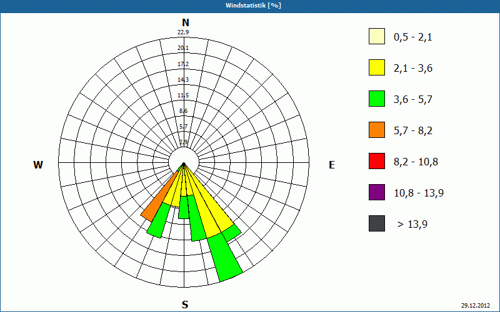Click the '0,5 - 2,1' legend label
This screenshot has width=500, height=312.
click(413, 37)
